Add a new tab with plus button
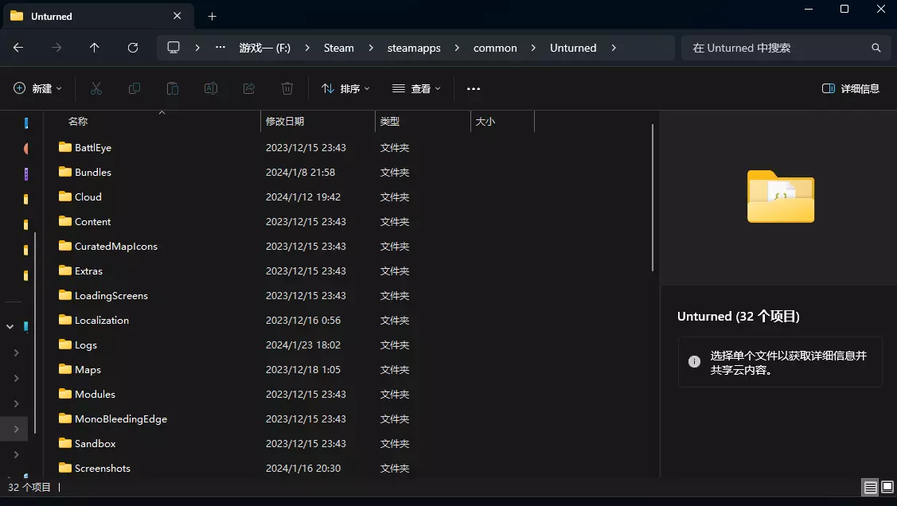The height and width of the screenshot is (506, 897). coord(213,17)
